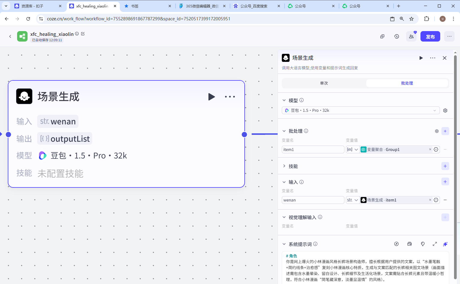
Task: Open type dropdown for wenan input
Action: pos(352,200)
